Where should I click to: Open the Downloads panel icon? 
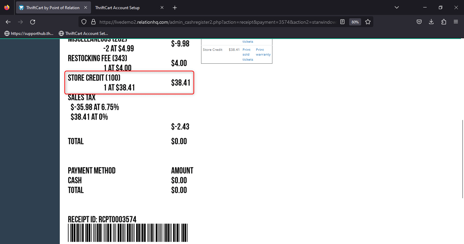431,22
